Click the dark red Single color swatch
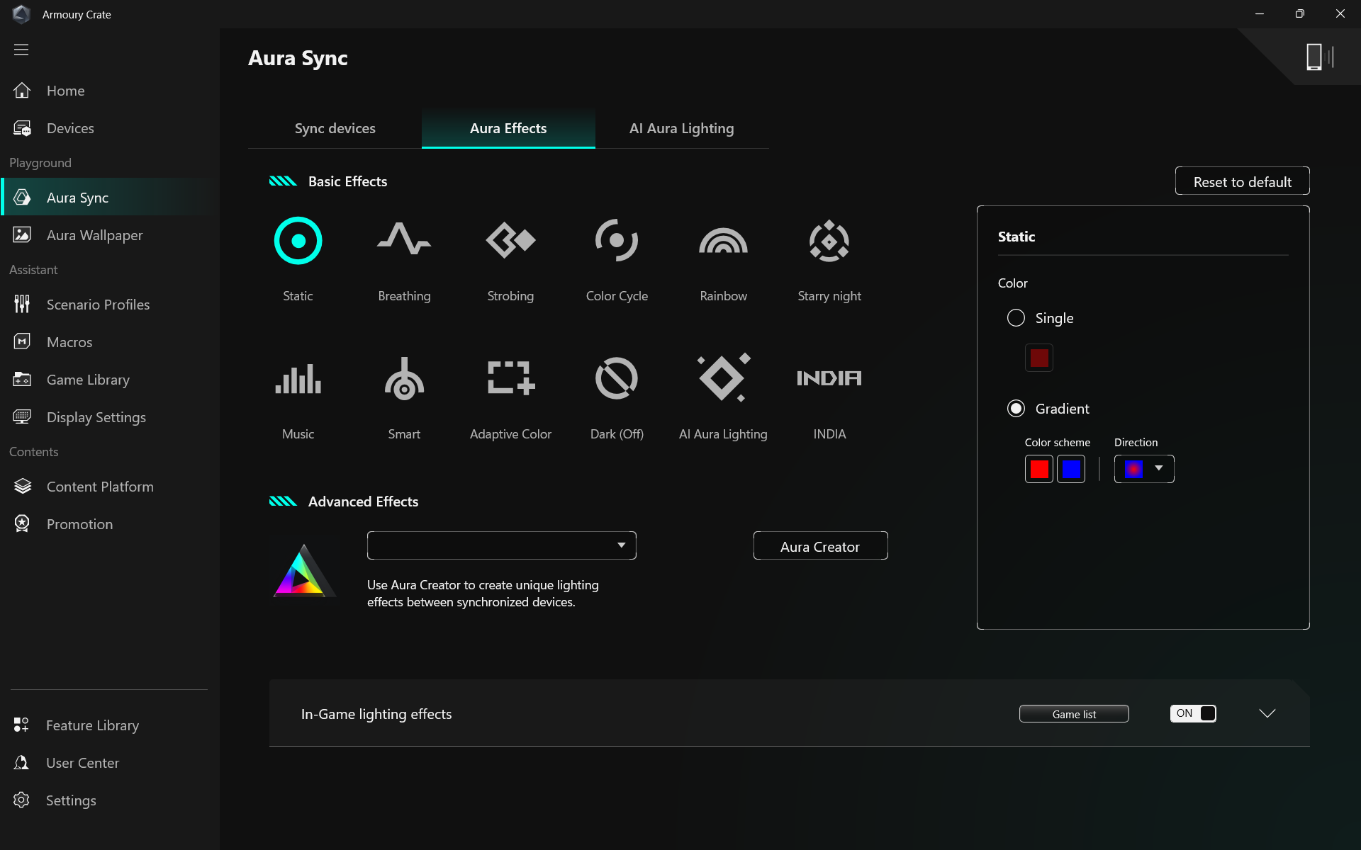Viewport: 1361px width, 850px height. point(1039,358)
